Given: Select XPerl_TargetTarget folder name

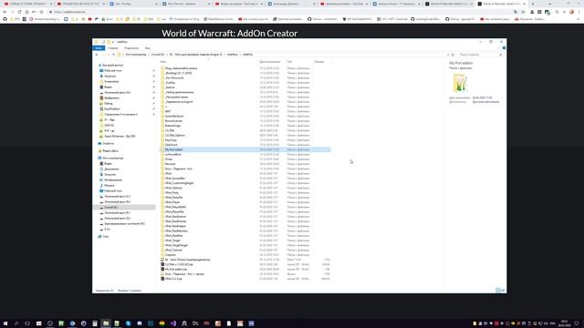Looking at the screenshot, I should [176, 245].
